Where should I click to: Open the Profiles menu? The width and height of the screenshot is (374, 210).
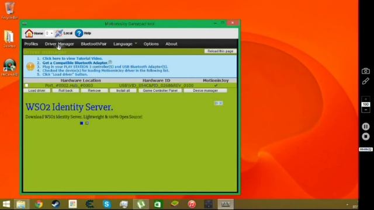pos(31,44)
